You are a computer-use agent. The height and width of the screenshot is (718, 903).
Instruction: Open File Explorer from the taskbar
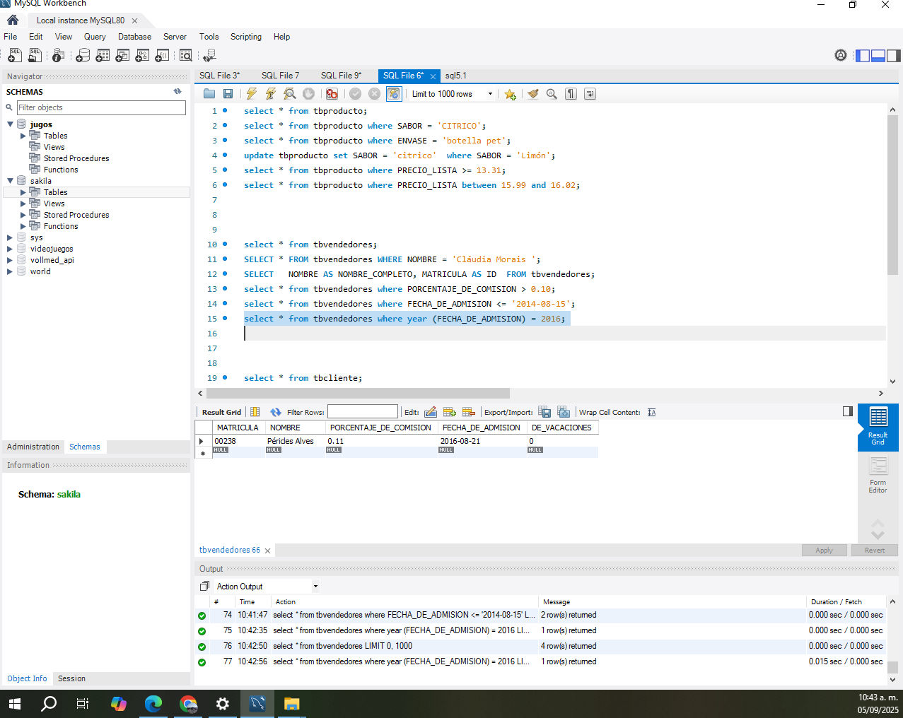click(291, 704)
